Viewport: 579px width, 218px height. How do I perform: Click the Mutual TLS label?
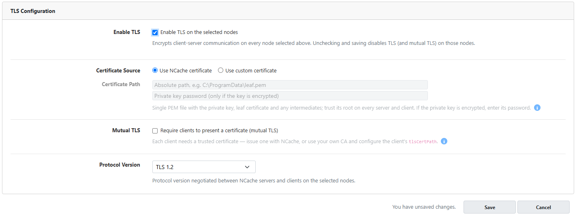126,130
